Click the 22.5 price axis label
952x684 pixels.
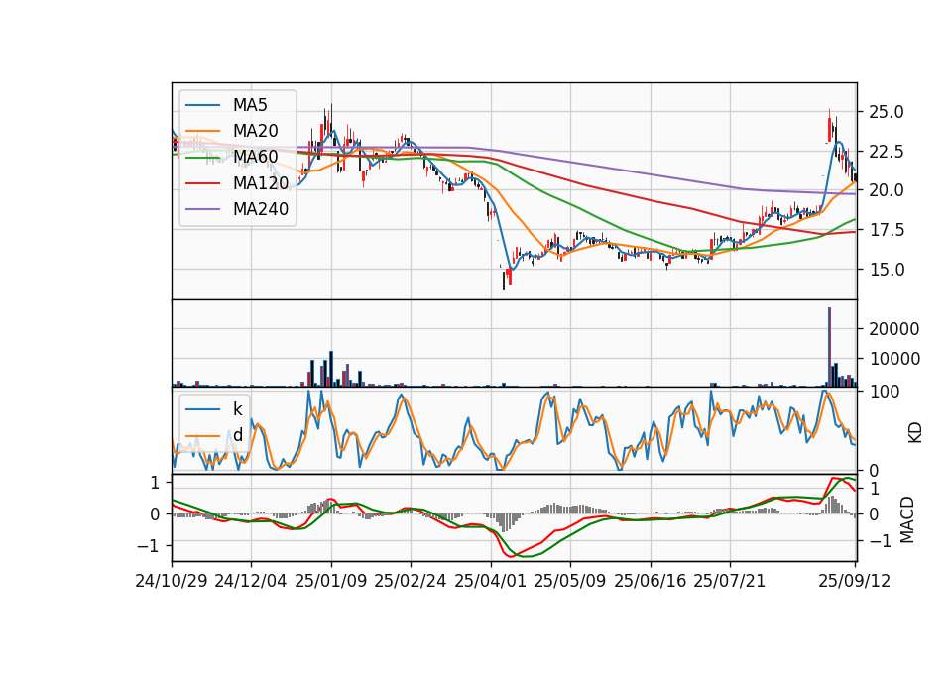coord(887,151)
